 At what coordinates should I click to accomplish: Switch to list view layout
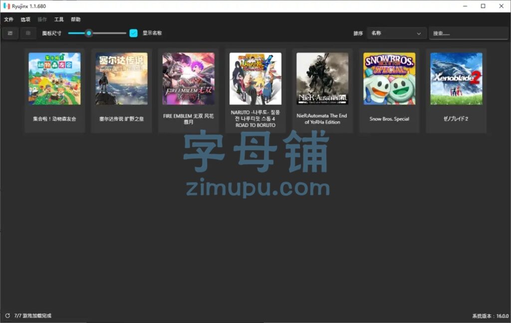click(x=10, y=33)
